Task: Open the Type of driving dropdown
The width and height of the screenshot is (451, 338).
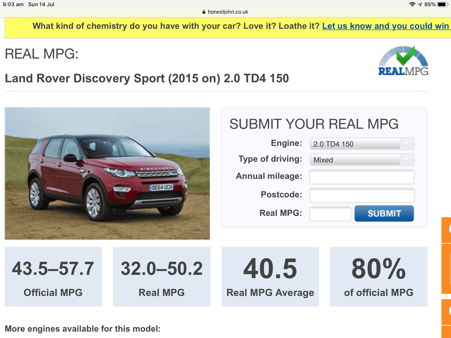Action: [362, 160]
